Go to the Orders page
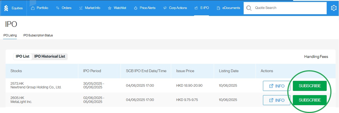Screen dimensions: 339x113 (x=63, y=8)
